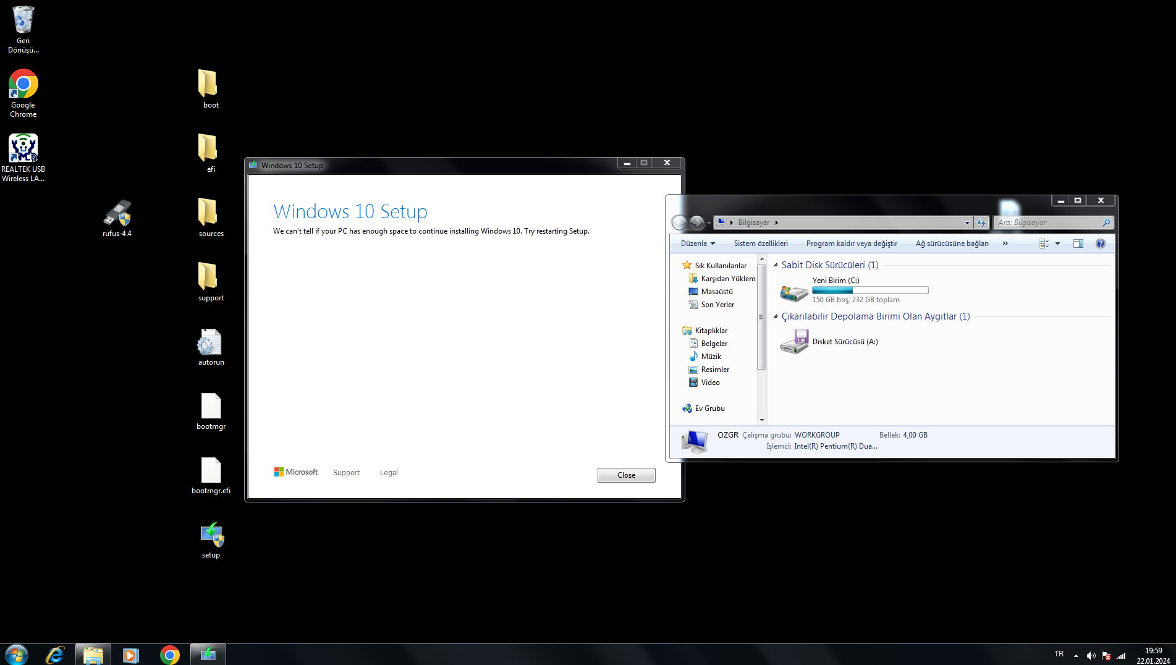Expand the arrow after Bilgisayar breadcrumb

click(x=777, y=222)
